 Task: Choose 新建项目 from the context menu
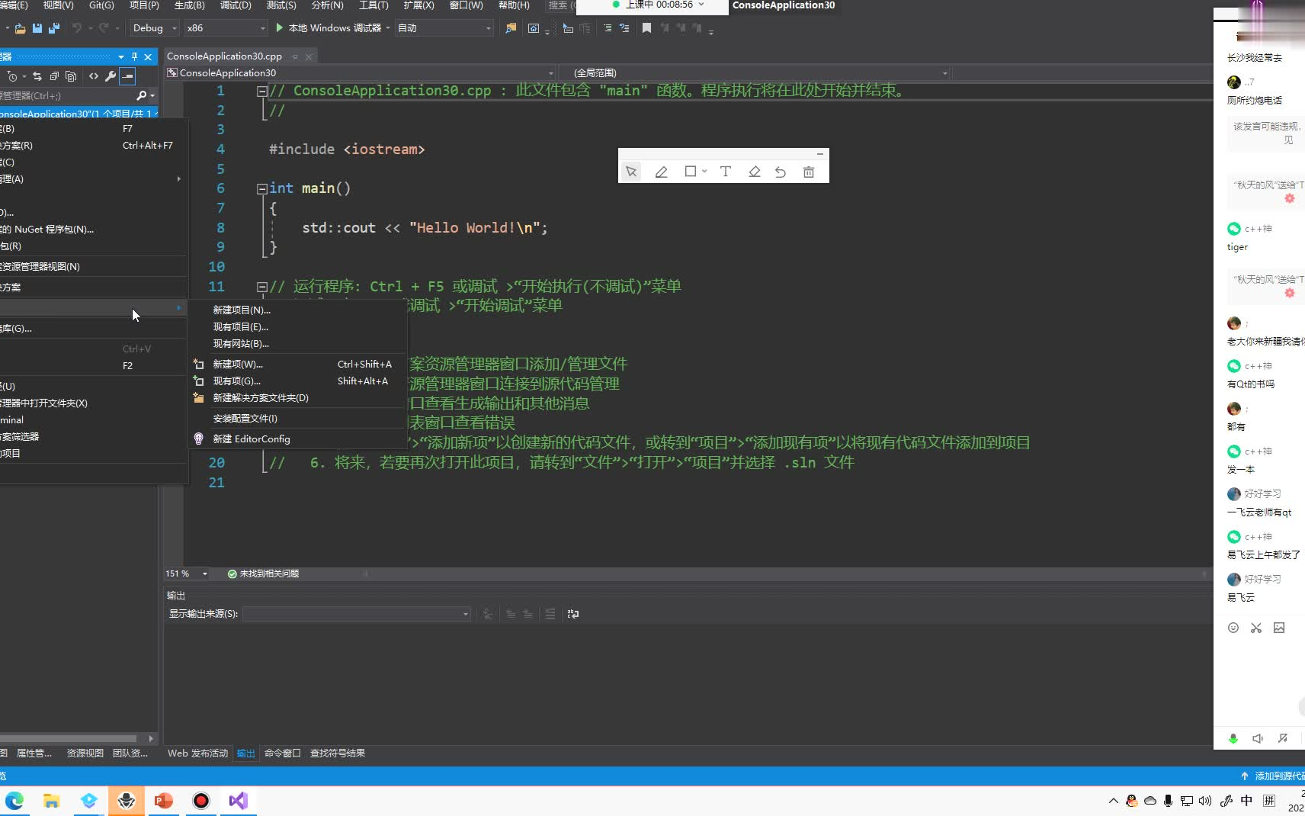[241, 310]
